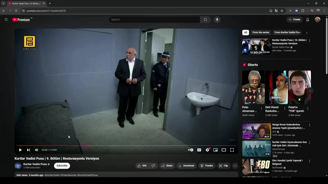Focus the YouTube search field
This screenshot has width=328, height=184.
[x=155, y=19]
